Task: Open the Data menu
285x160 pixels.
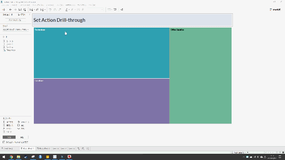Action: (x=14, y=5)
